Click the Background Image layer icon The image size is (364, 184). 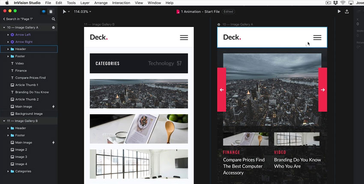[12, 114]
